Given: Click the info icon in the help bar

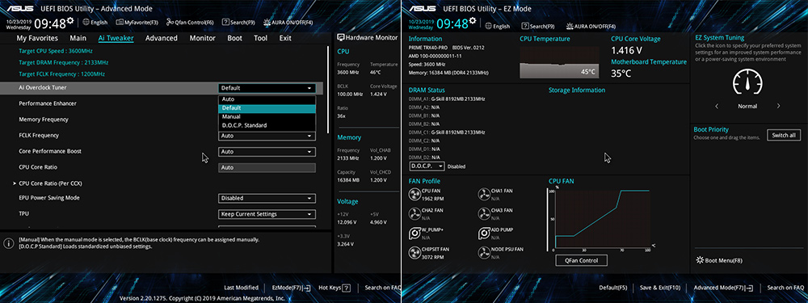Looking at the screenshot, I should click(8, 243).
